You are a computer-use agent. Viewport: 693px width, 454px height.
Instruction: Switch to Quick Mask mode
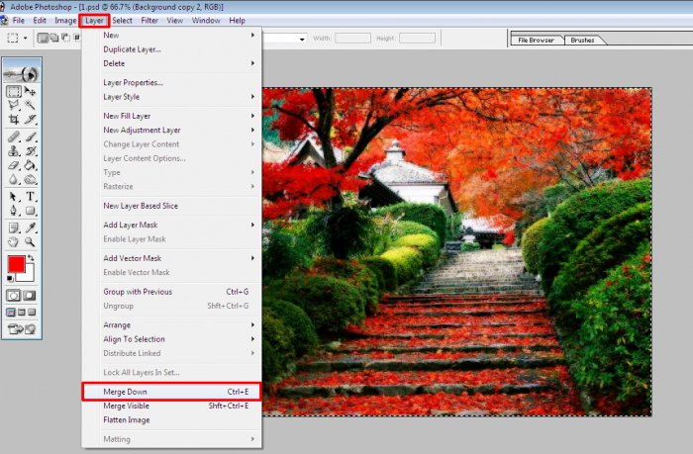click(x=30, y=296)
